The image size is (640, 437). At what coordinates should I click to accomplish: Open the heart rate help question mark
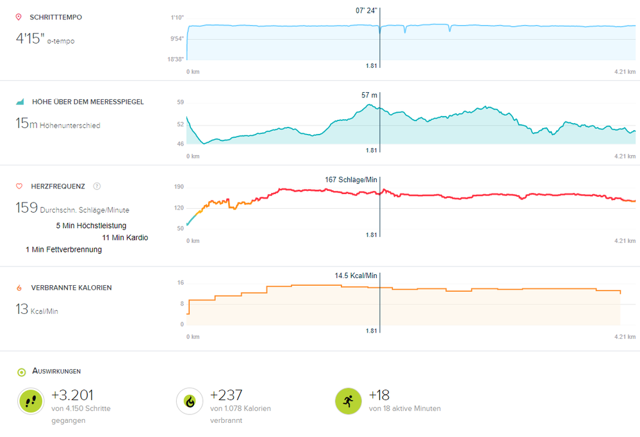[x=97, y=186]
